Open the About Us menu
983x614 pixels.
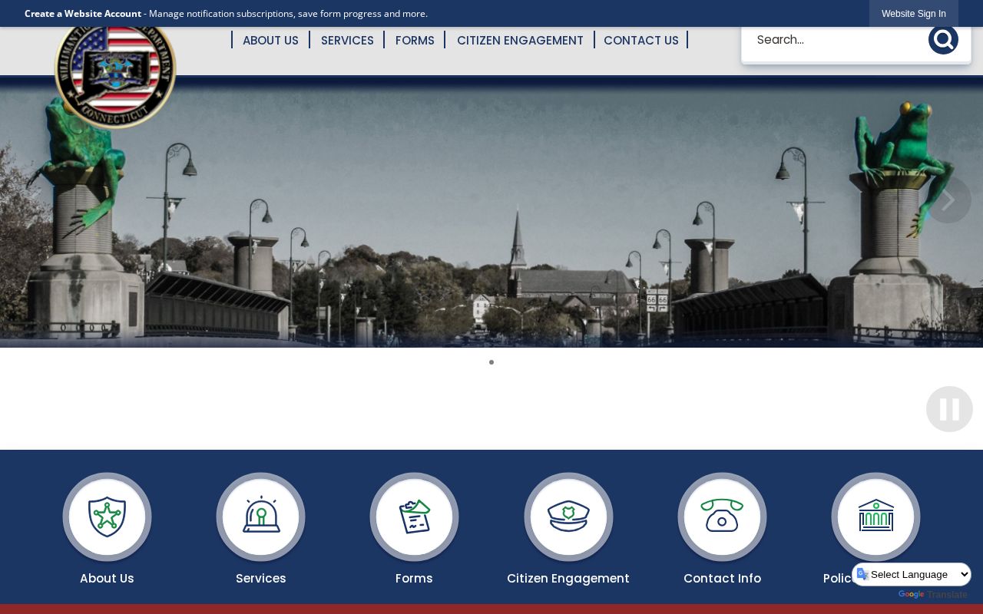pyautogui.click(x=270, y=40)
